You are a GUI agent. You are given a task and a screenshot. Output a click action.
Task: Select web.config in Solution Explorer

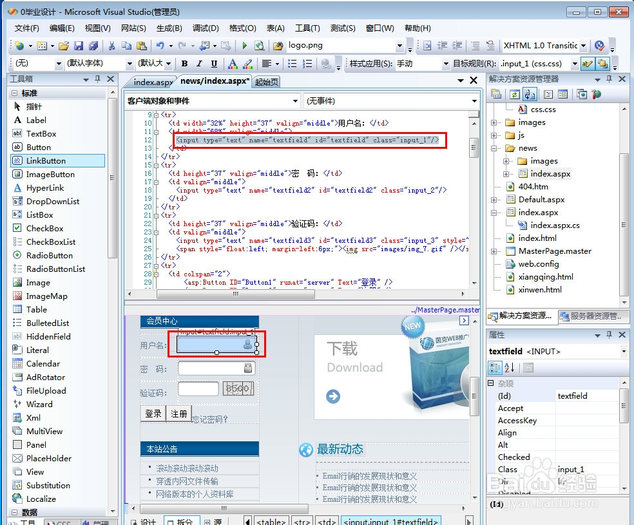539,264
